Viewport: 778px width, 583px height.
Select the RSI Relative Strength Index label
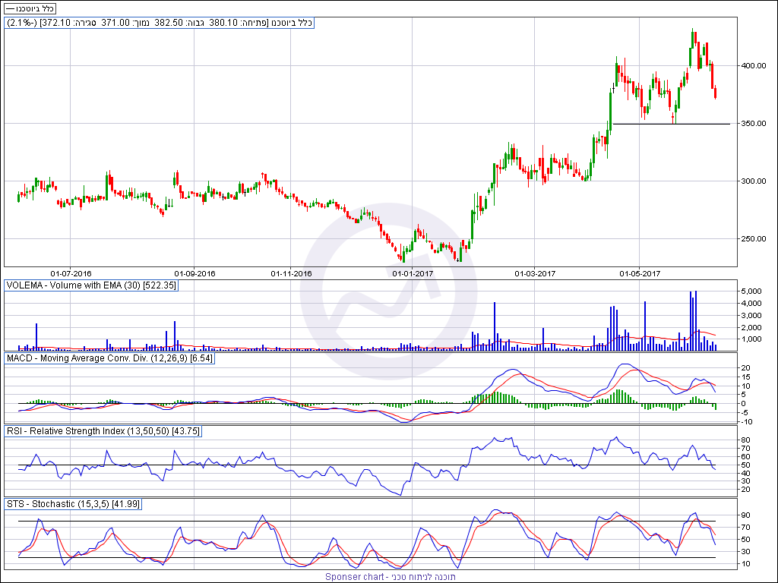tap(98, 431)
